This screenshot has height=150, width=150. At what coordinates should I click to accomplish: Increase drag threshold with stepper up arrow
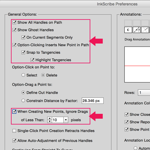pos(49,118)
